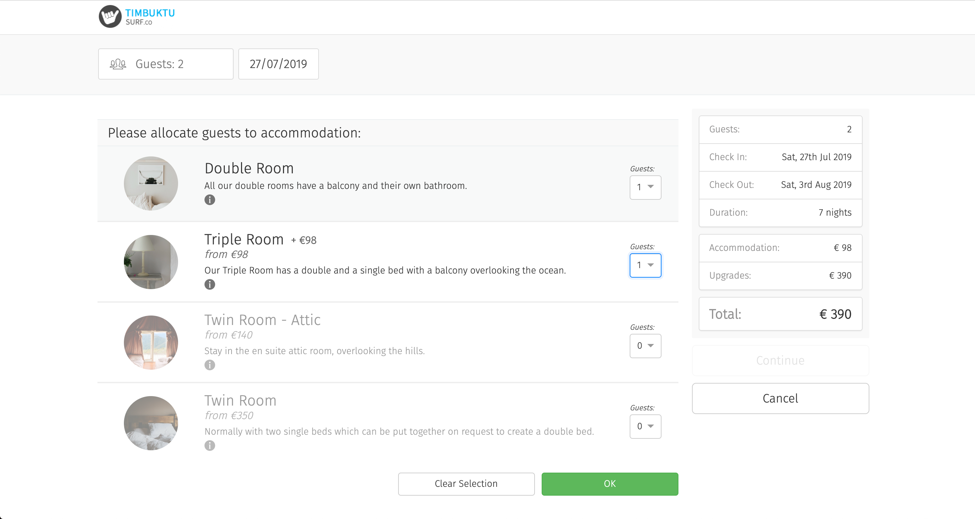
Task: Click the Triple Room lamp photo
Action: click(x=151, y=262)
